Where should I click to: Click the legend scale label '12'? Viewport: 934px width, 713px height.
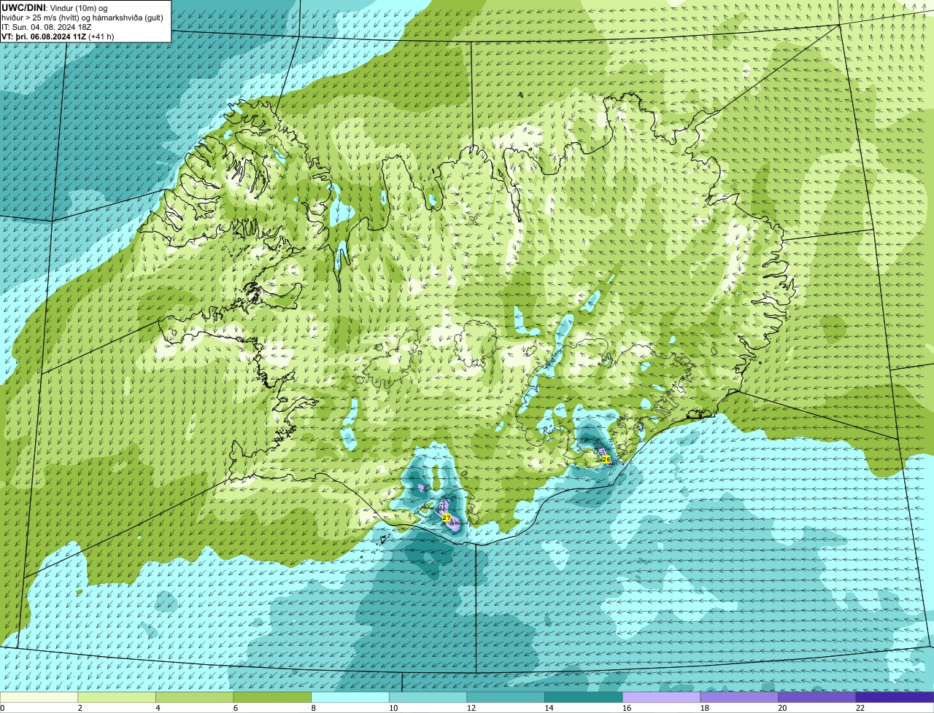(471, 708)
